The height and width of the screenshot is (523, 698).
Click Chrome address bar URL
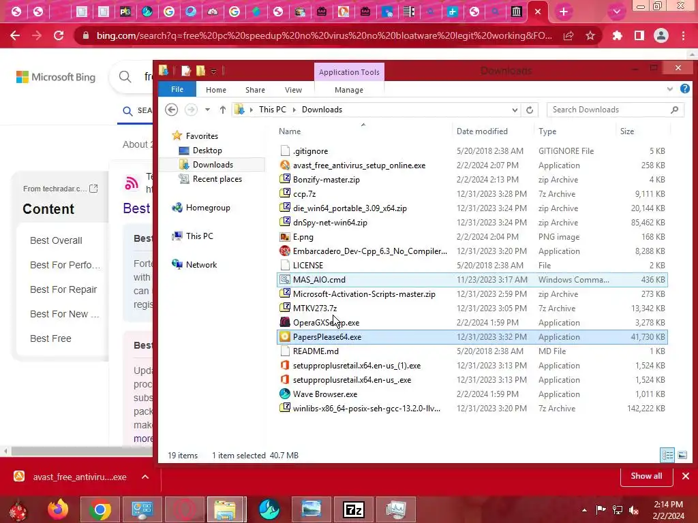(x=324, y=35)
